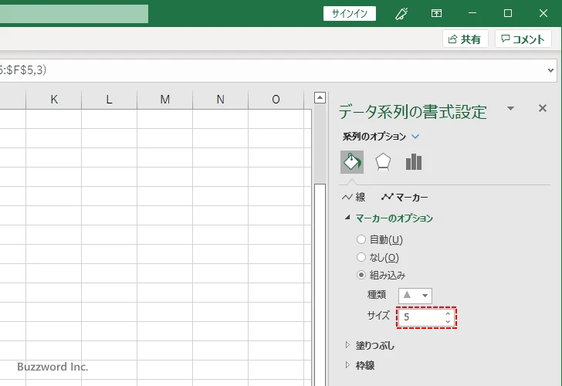Open the task pane options dropdown arrow
The image size is (562, 386).
[x=511, y=108]
